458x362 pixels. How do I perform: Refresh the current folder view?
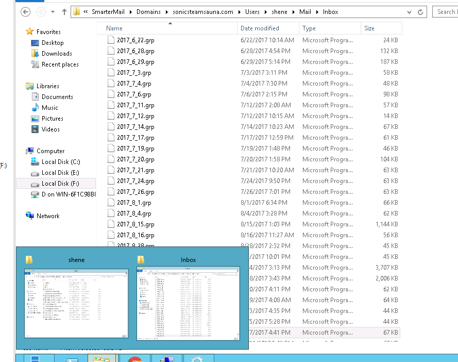click(421, 12)
